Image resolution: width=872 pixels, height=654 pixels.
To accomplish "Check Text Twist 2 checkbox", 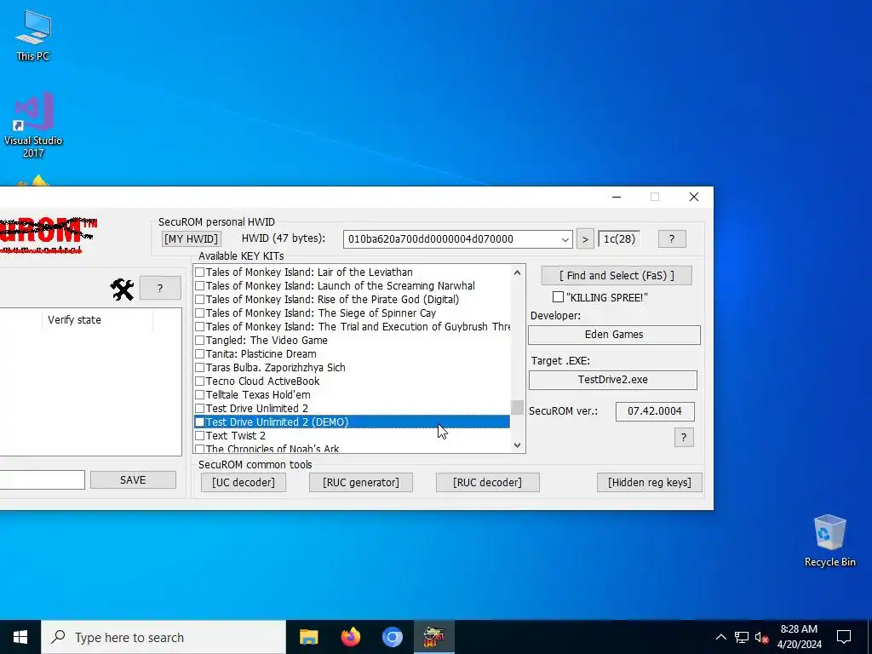I will [x=199, y=436].
